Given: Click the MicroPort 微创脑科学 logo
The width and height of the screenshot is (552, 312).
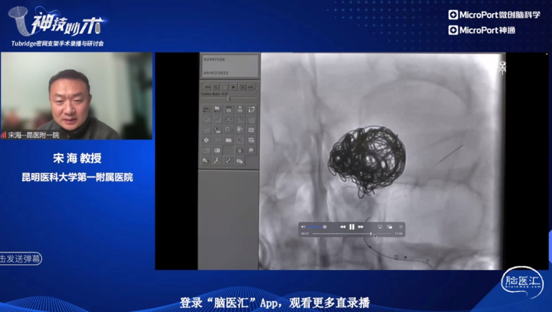Looking at the screenshot, I should coord(494,14).
